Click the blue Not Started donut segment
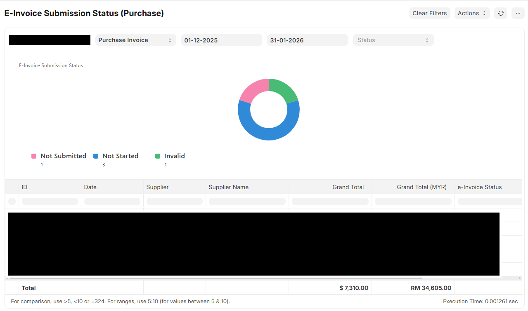 (268, 133)
